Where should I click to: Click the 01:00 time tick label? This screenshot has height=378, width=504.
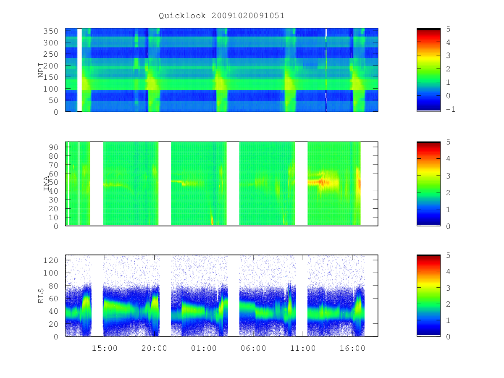coord(204,348)
